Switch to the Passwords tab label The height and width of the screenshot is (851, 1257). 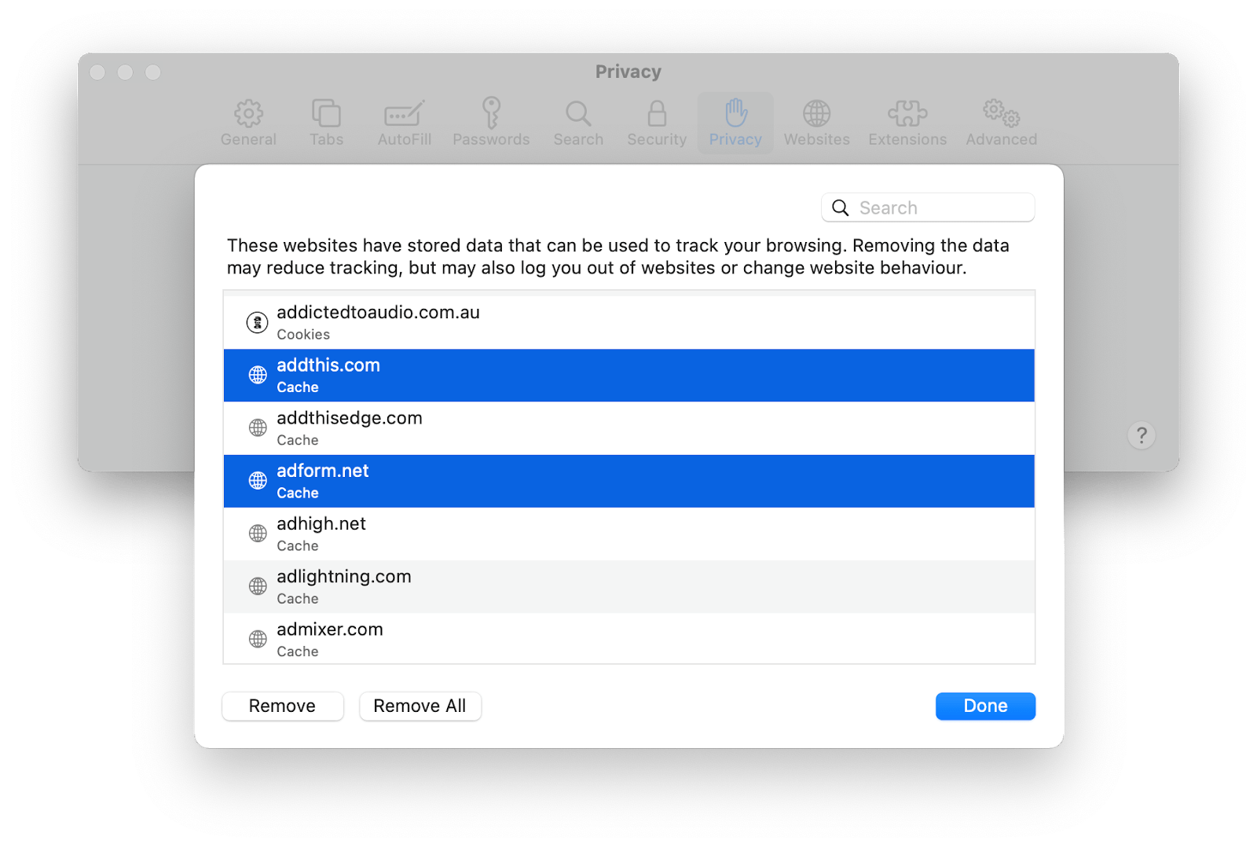coord(491,139)
